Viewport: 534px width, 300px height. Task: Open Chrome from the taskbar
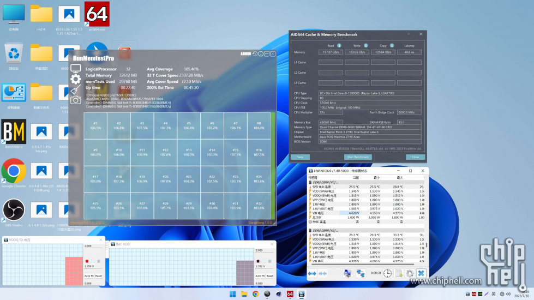point(255,294)
